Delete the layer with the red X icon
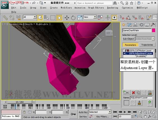The height and width of the screenshot is (120, 158). 133,93
